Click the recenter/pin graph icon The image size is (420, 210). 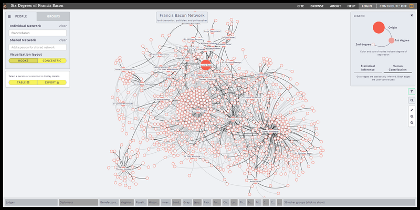point(412,110)
